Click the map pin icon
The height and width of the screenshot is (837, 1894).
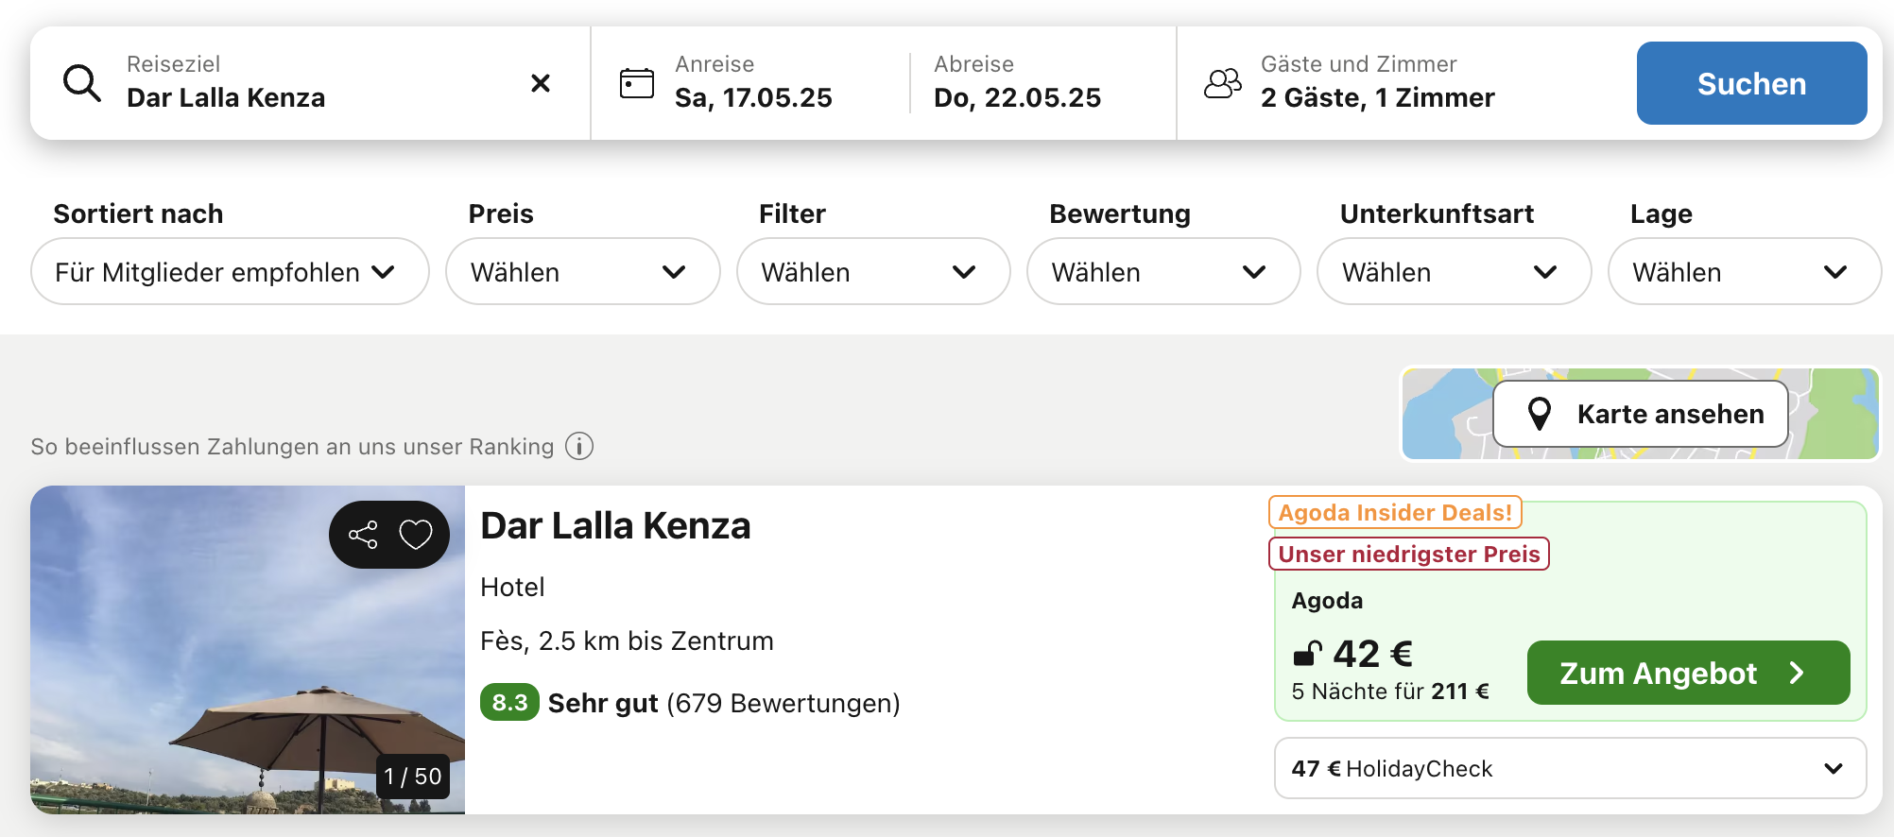1540,414
